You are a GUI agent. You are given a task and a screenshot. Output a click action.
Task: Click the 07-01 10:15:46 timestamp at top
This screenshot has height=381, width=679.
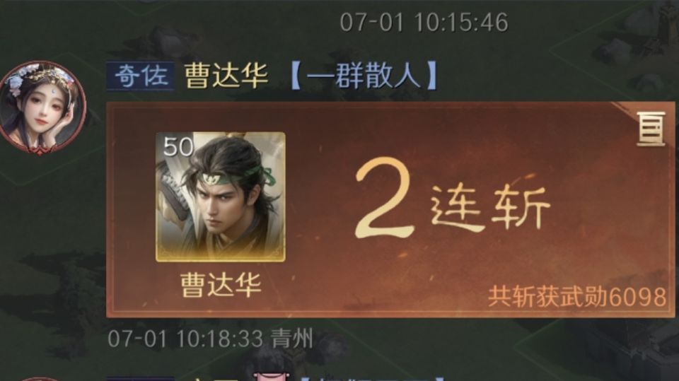pyautogui.click(x=424, y=22)
